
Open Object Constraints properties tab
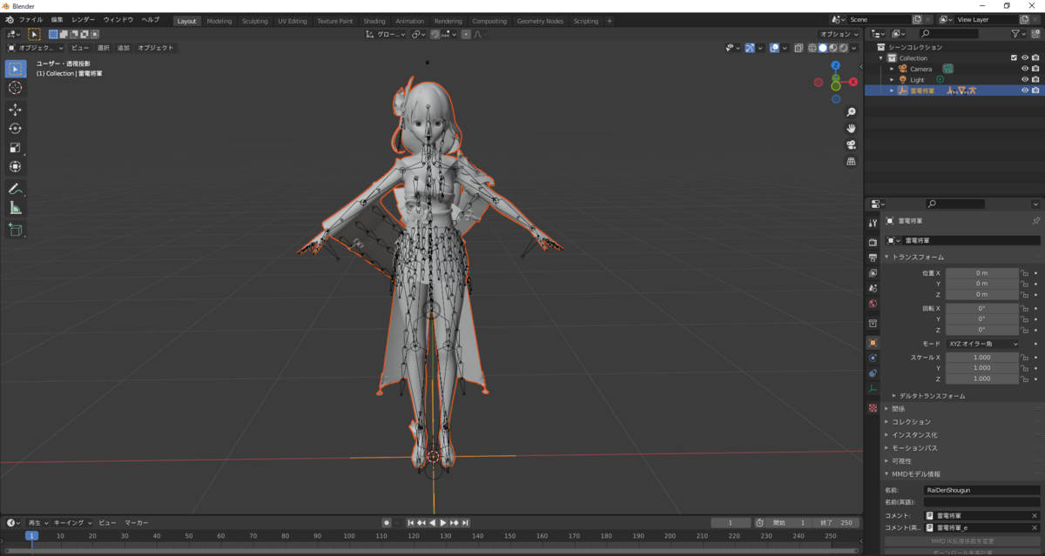(873, 373)
